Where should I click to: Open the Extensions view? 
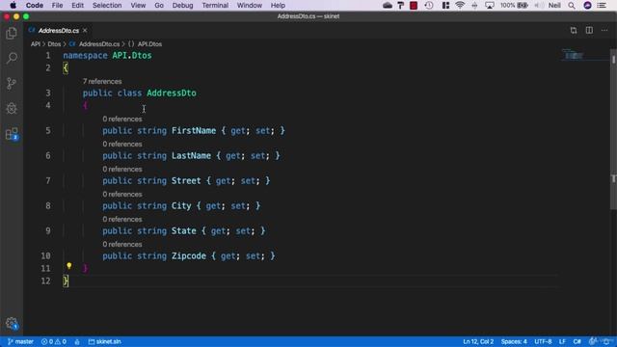(12, 134)
